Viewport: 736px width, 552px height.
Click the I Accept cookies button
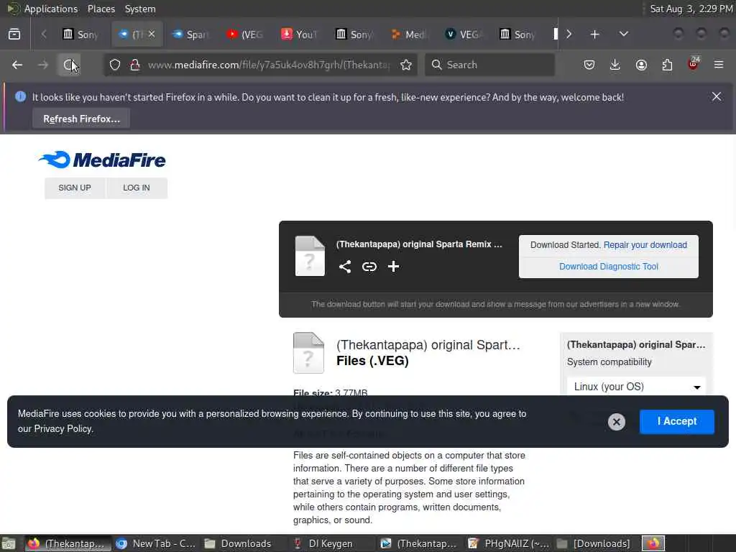677,421
